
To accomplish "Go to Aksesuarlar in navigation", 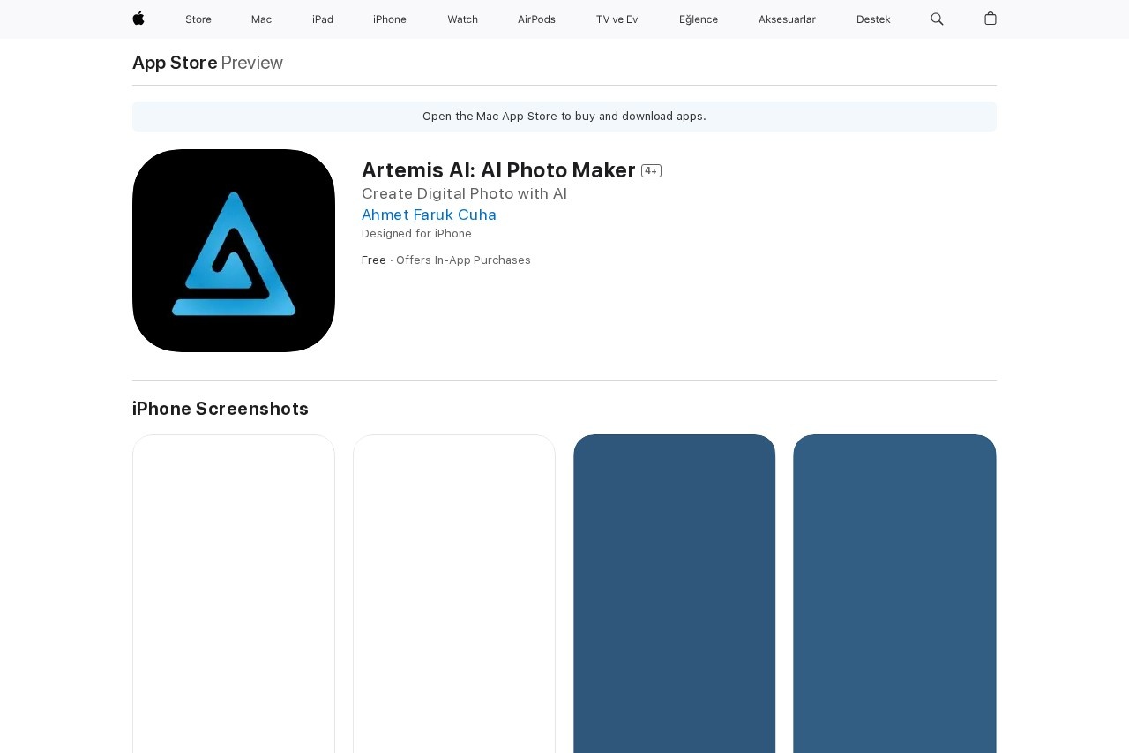I will coord(787,19).
